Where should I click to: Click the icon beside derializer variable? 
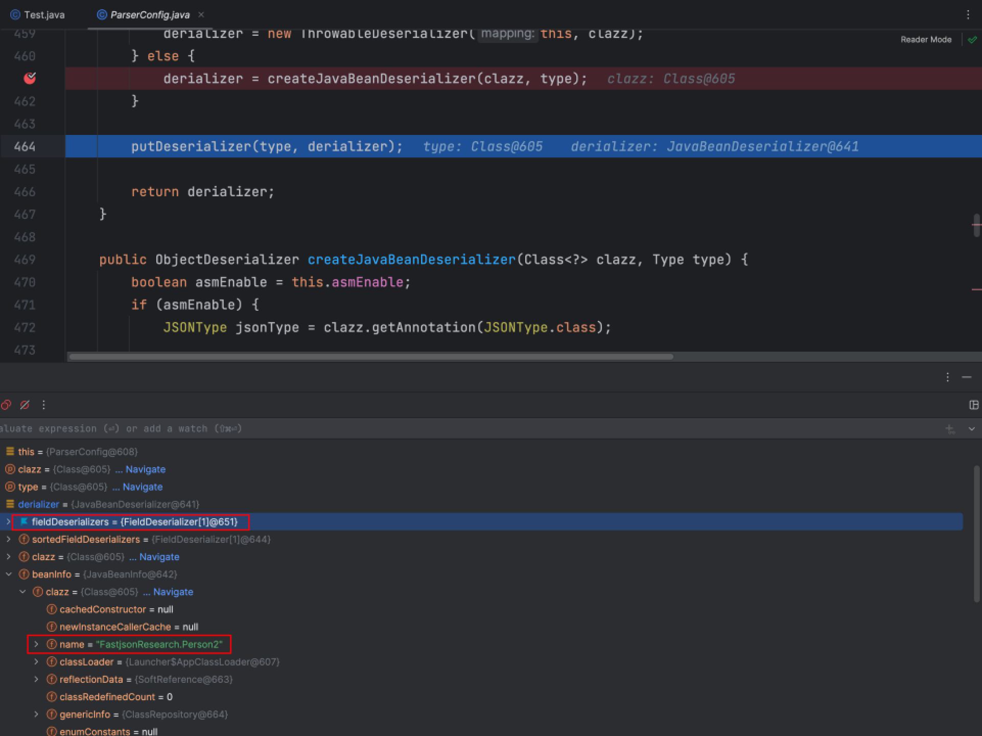pos(10,504)
